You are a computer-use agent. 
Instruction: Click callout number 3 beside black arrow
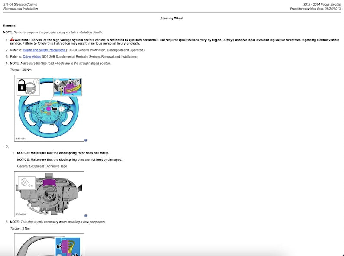coord(62,109)
